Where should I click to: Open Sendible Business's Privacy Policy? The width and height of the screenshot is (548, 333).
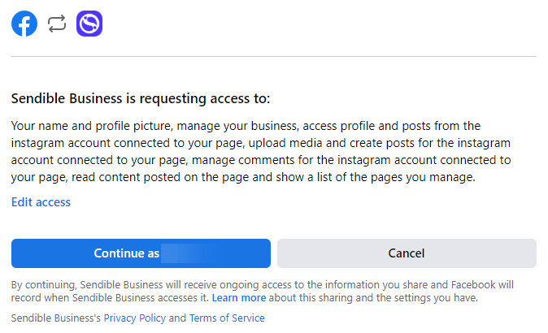point(134,318)
